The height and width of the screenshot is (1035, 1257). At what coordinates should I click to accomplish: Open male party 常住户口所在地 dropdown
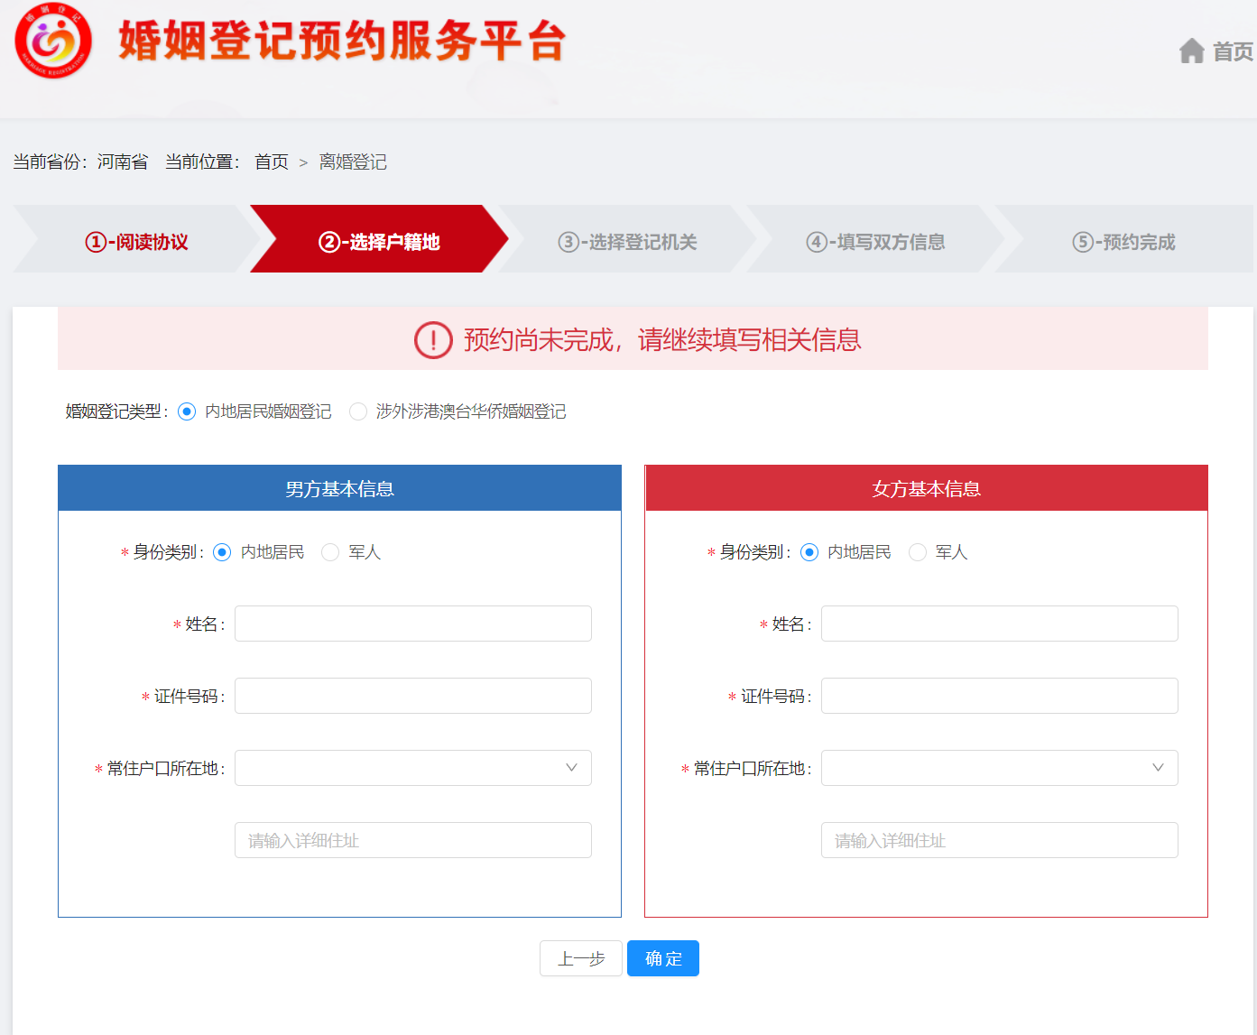coord(412,768)
